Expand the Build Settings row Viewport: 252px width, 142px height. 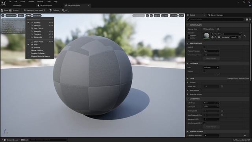coord(188,90)
